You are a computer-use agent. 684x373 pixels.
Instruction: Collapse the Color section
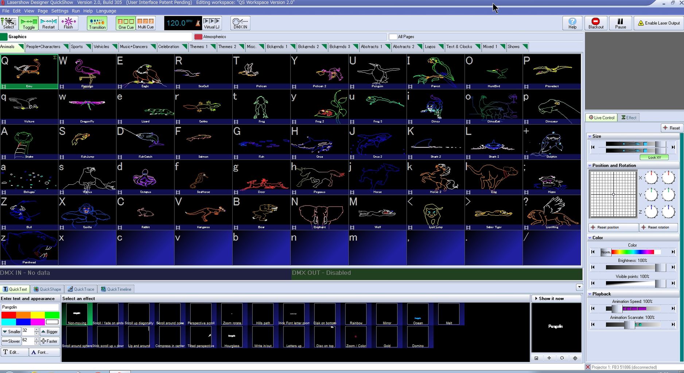click(x=590, y=238)
